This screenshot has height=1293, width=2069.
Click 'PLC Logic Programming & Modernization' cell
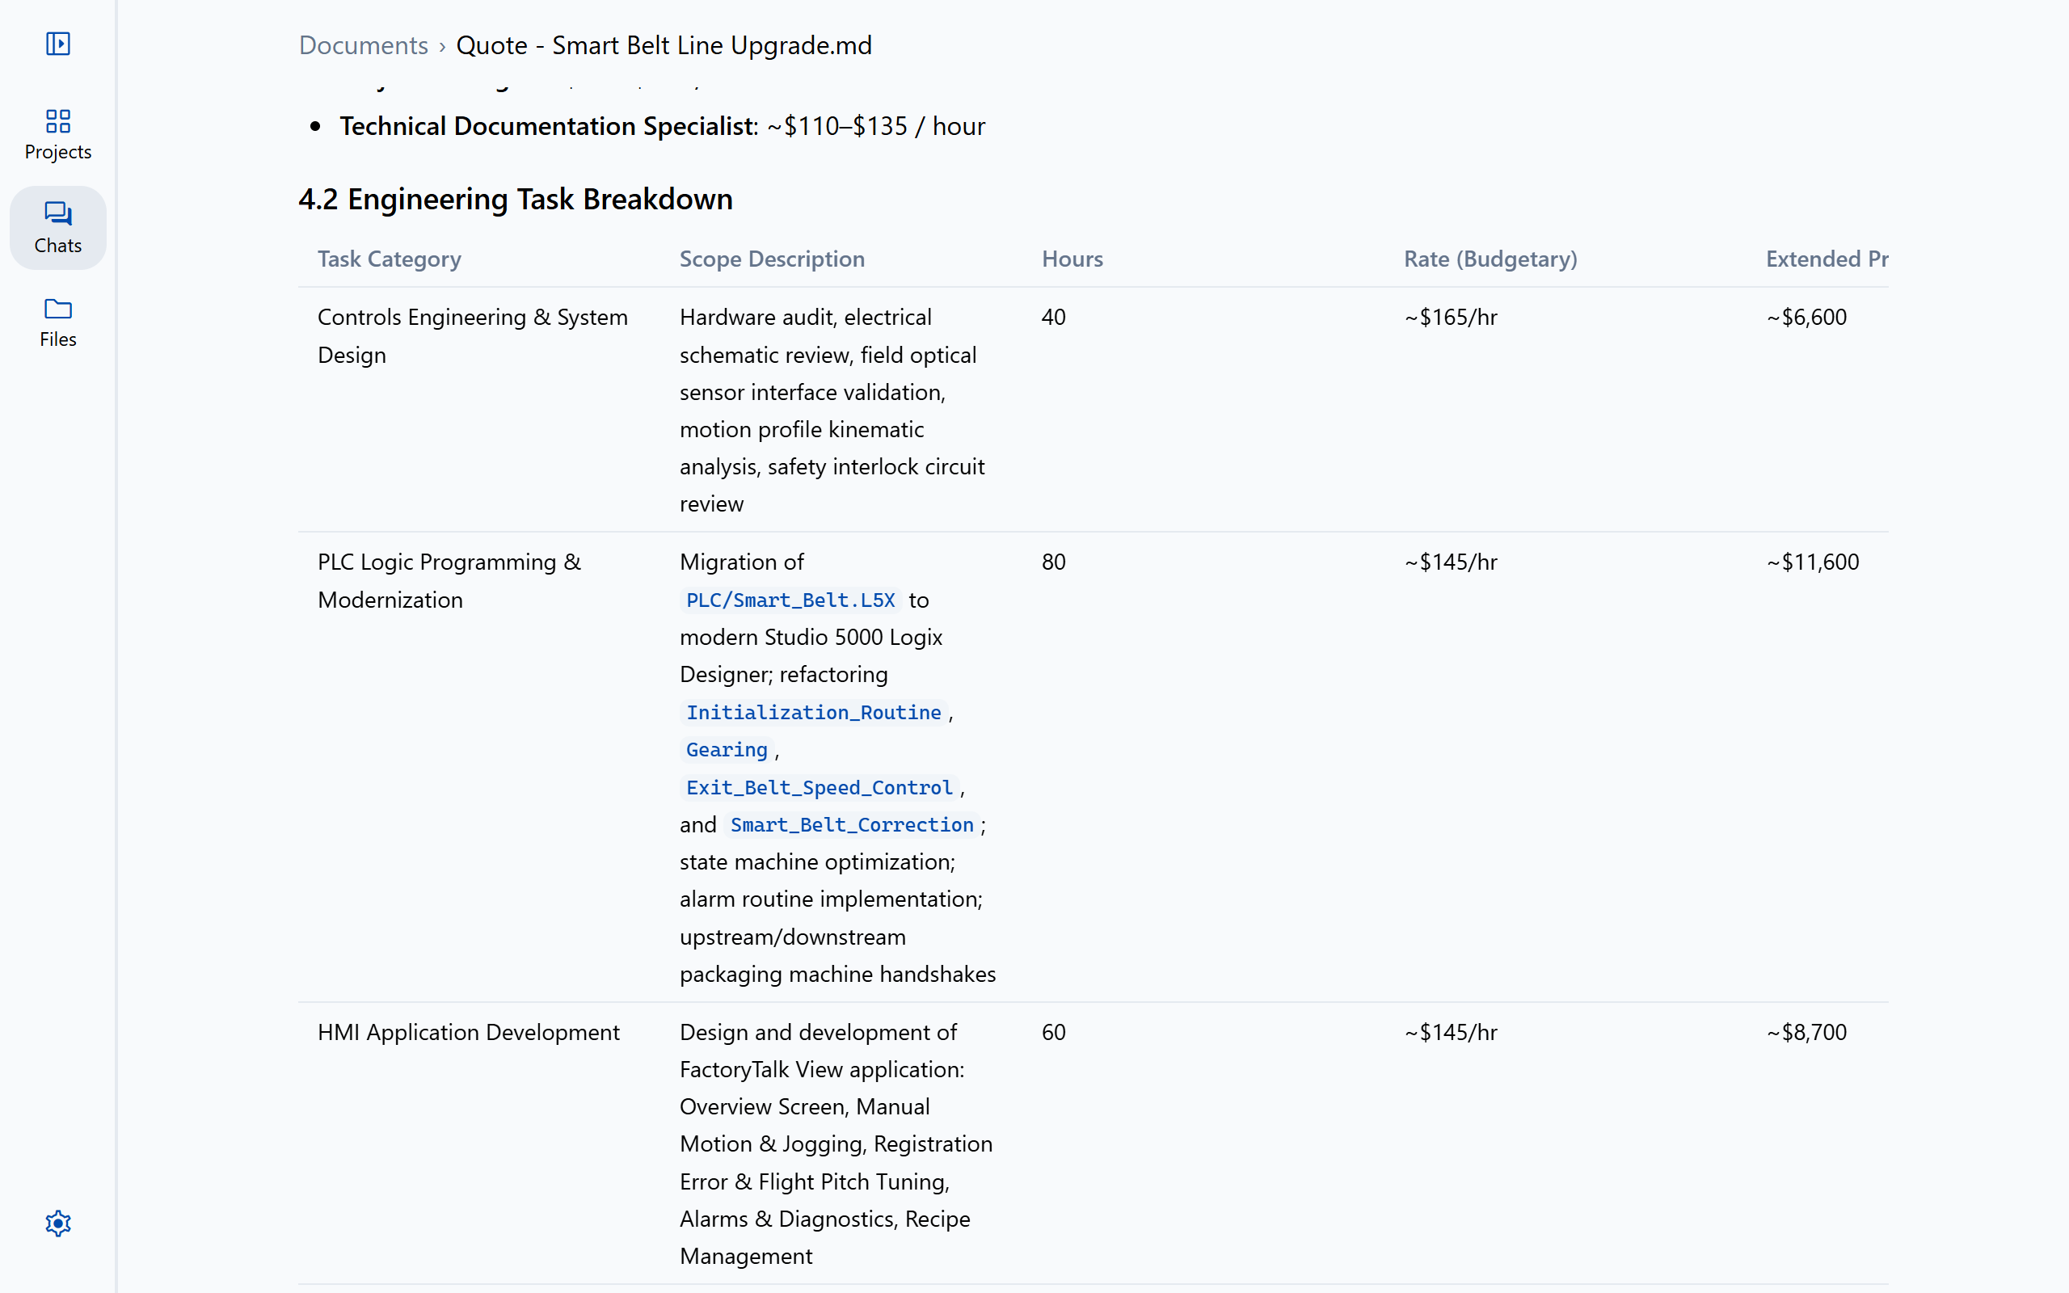449,581
